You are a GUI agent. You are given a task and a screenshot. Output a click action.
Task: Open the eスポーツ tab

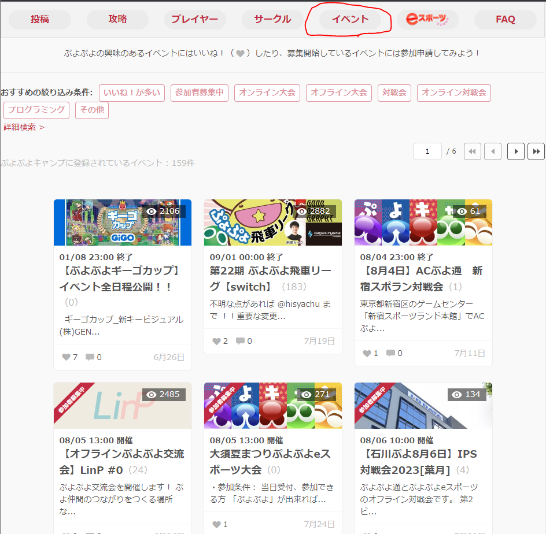pos(428,20)
